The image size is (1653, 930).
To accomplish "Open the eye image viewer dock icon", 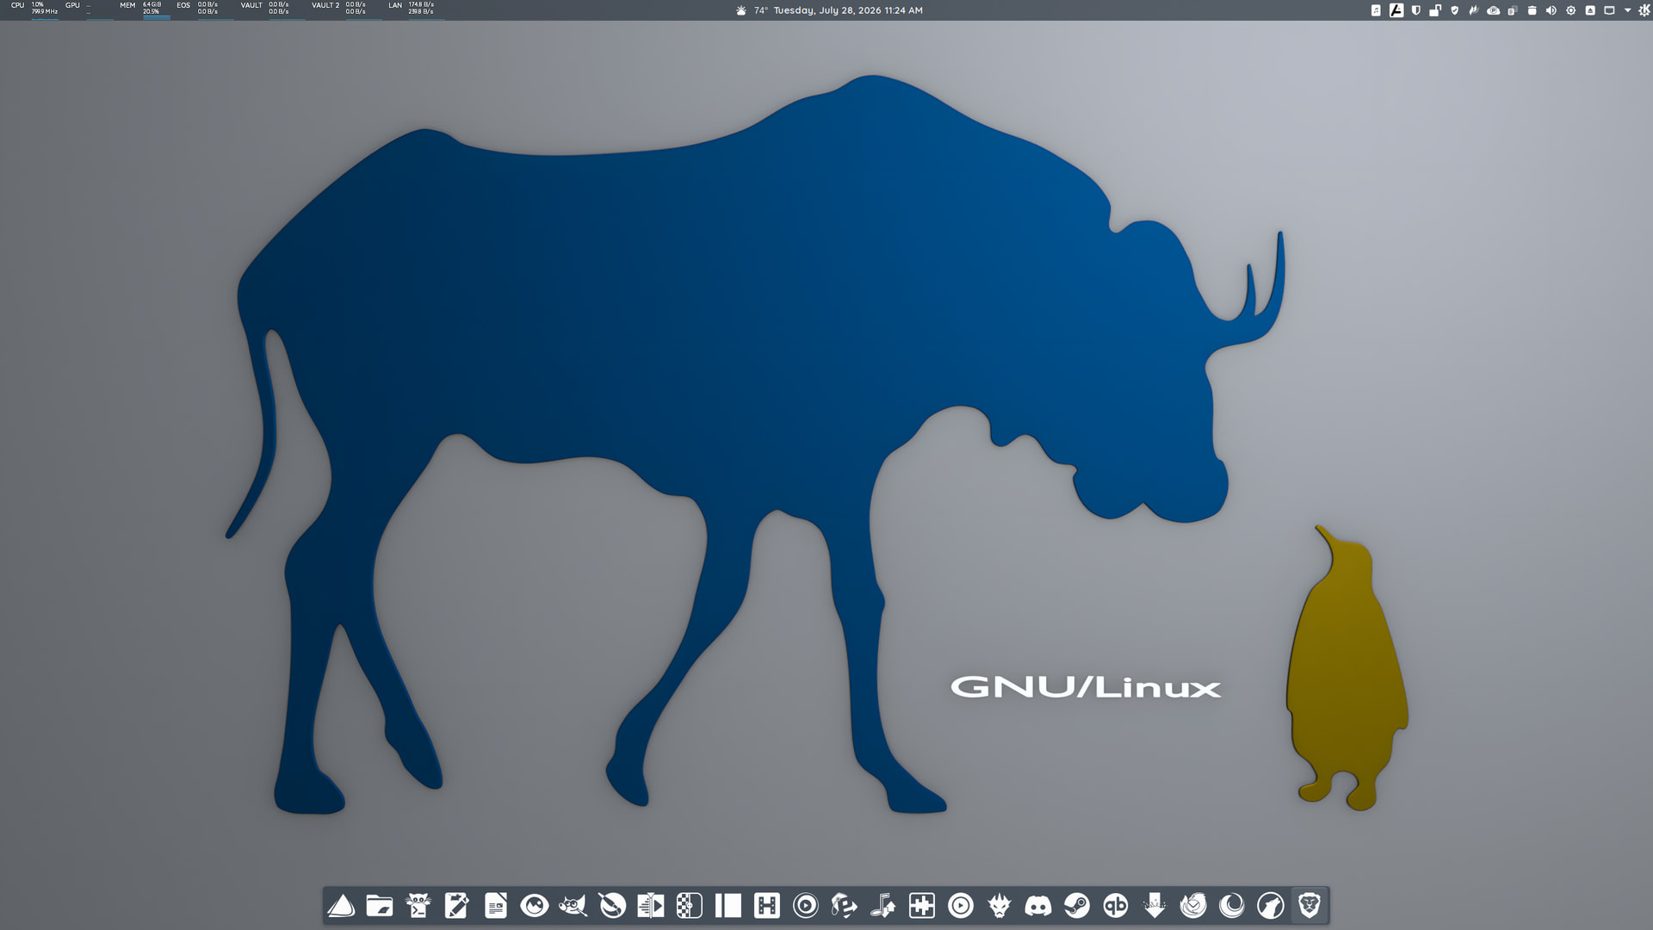I will 535,906.
